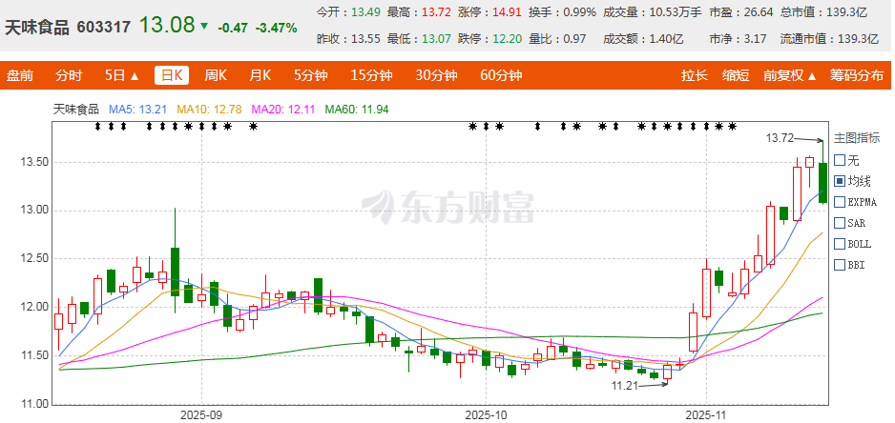The width and height of the screenshot is (895, 423).
Task: Select the 无 (none) indicator checkbox
Action: 839,160
